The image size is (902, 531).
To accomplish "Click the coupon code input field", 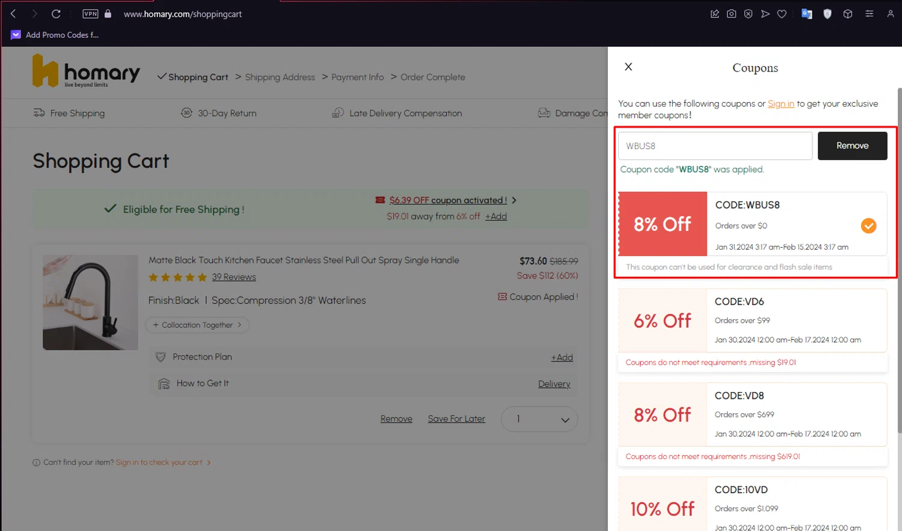I will click(715, 146).
